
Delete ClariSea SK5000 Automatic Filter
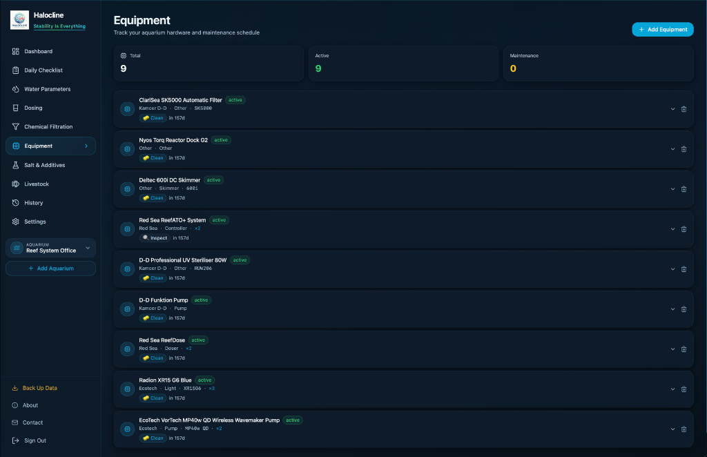click(684, 110)
